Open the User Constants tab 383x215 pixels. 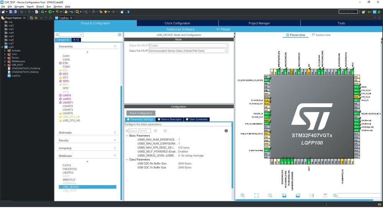(197, 119)
